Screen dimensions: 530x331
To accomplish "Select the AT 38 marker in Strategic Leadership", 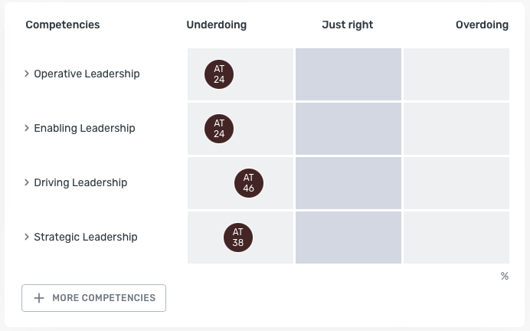I will [238, 238].
